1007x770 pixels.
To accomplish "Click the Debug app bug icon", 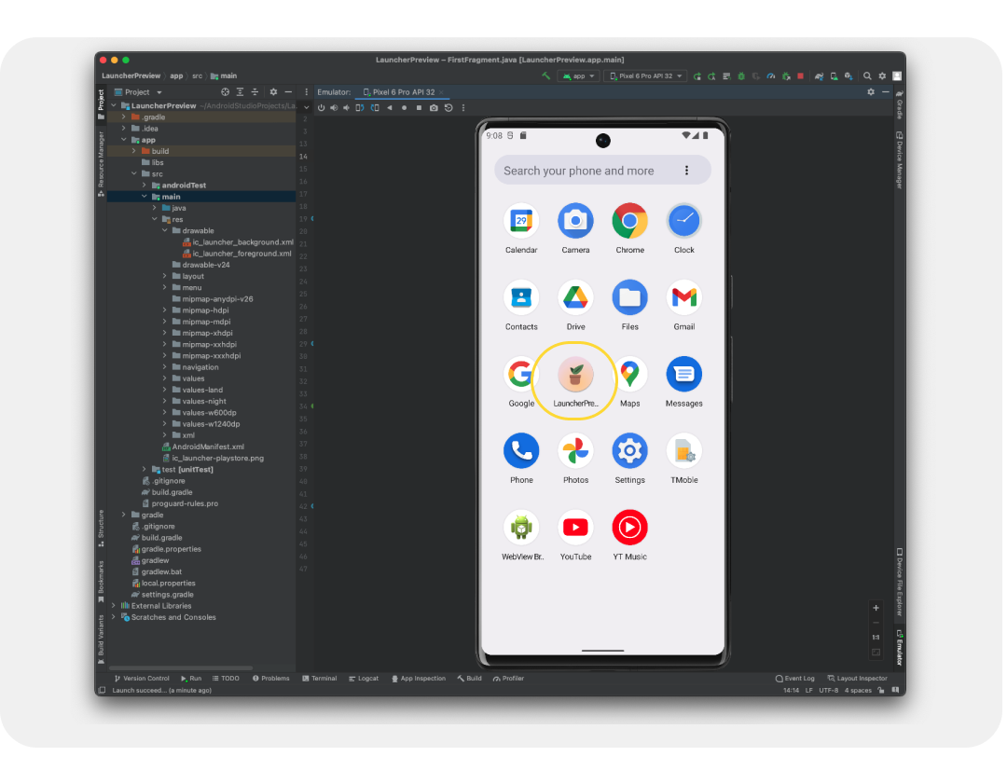I will [x=741, y=76].
